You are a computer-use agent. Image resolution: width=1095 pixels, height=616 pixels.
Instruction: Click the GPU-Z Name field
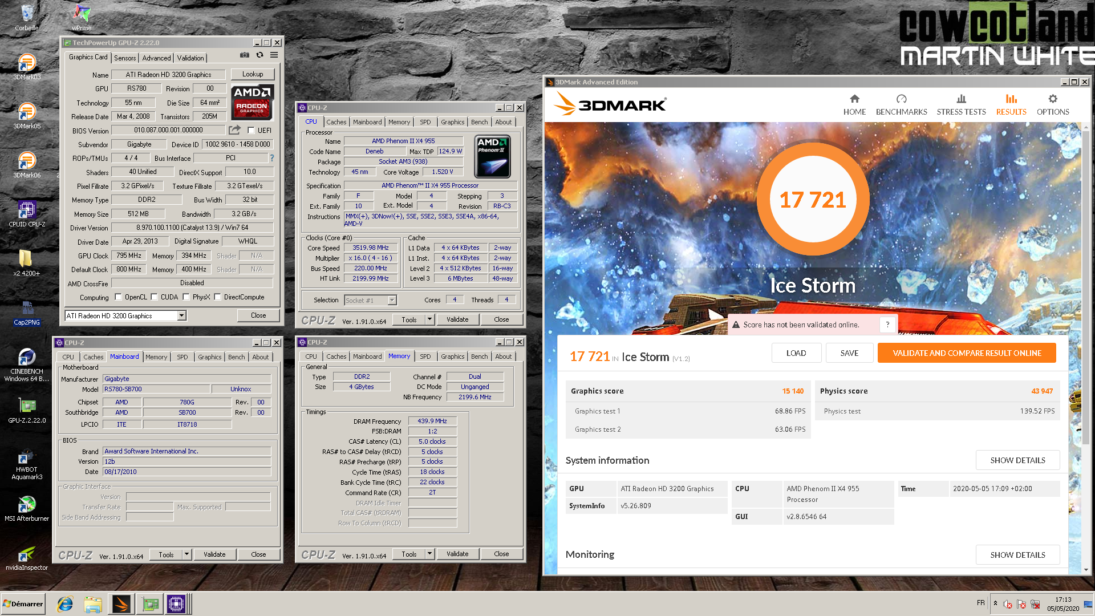168,75
